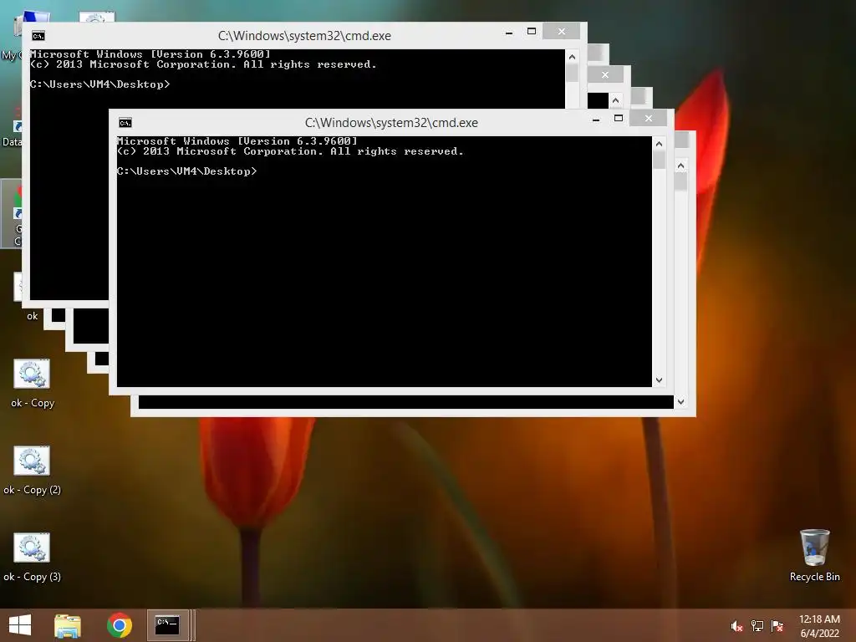Click the date 6/4/2022 in the tray
This screenshot has height=642, width=856.
click(819, 634)
